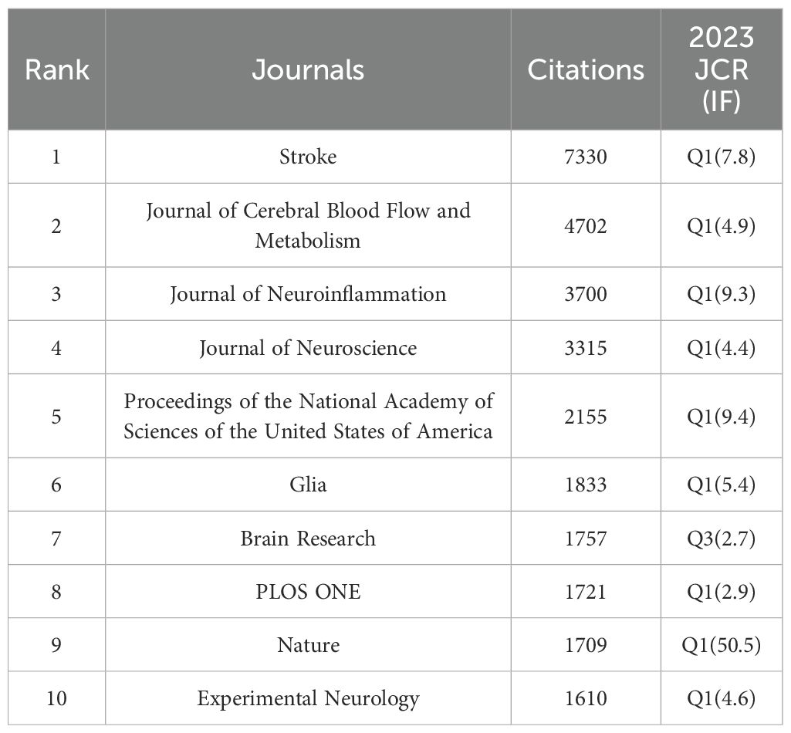Select the Q1(9.4) impact factor cell
Viewport: 791px width, 733px height.
click(x=721, y=417)
